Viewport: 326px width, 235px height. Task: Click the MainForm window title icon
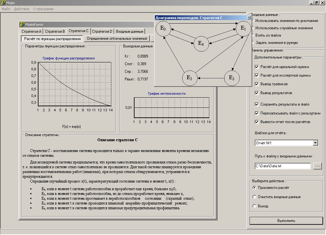point(22,24)
